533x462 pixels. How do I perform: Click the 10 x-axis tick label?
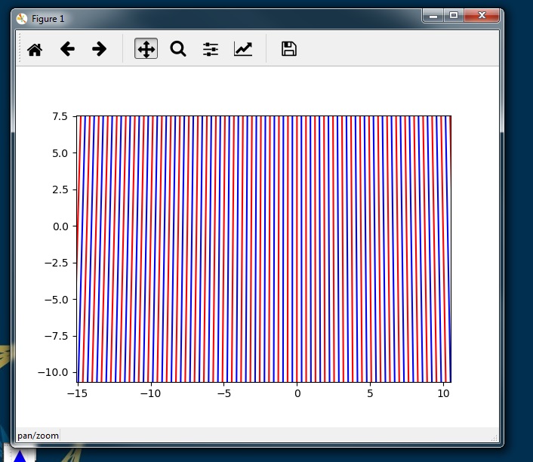click(x=443, y=393)
